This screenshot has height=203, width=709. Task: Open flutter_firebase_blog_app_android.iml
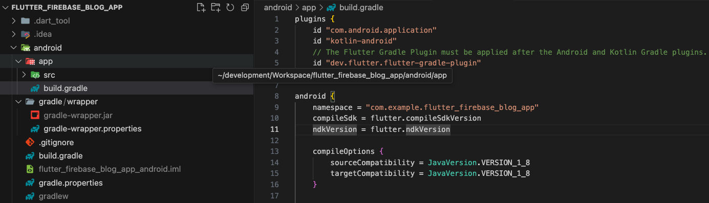[126, 169]
